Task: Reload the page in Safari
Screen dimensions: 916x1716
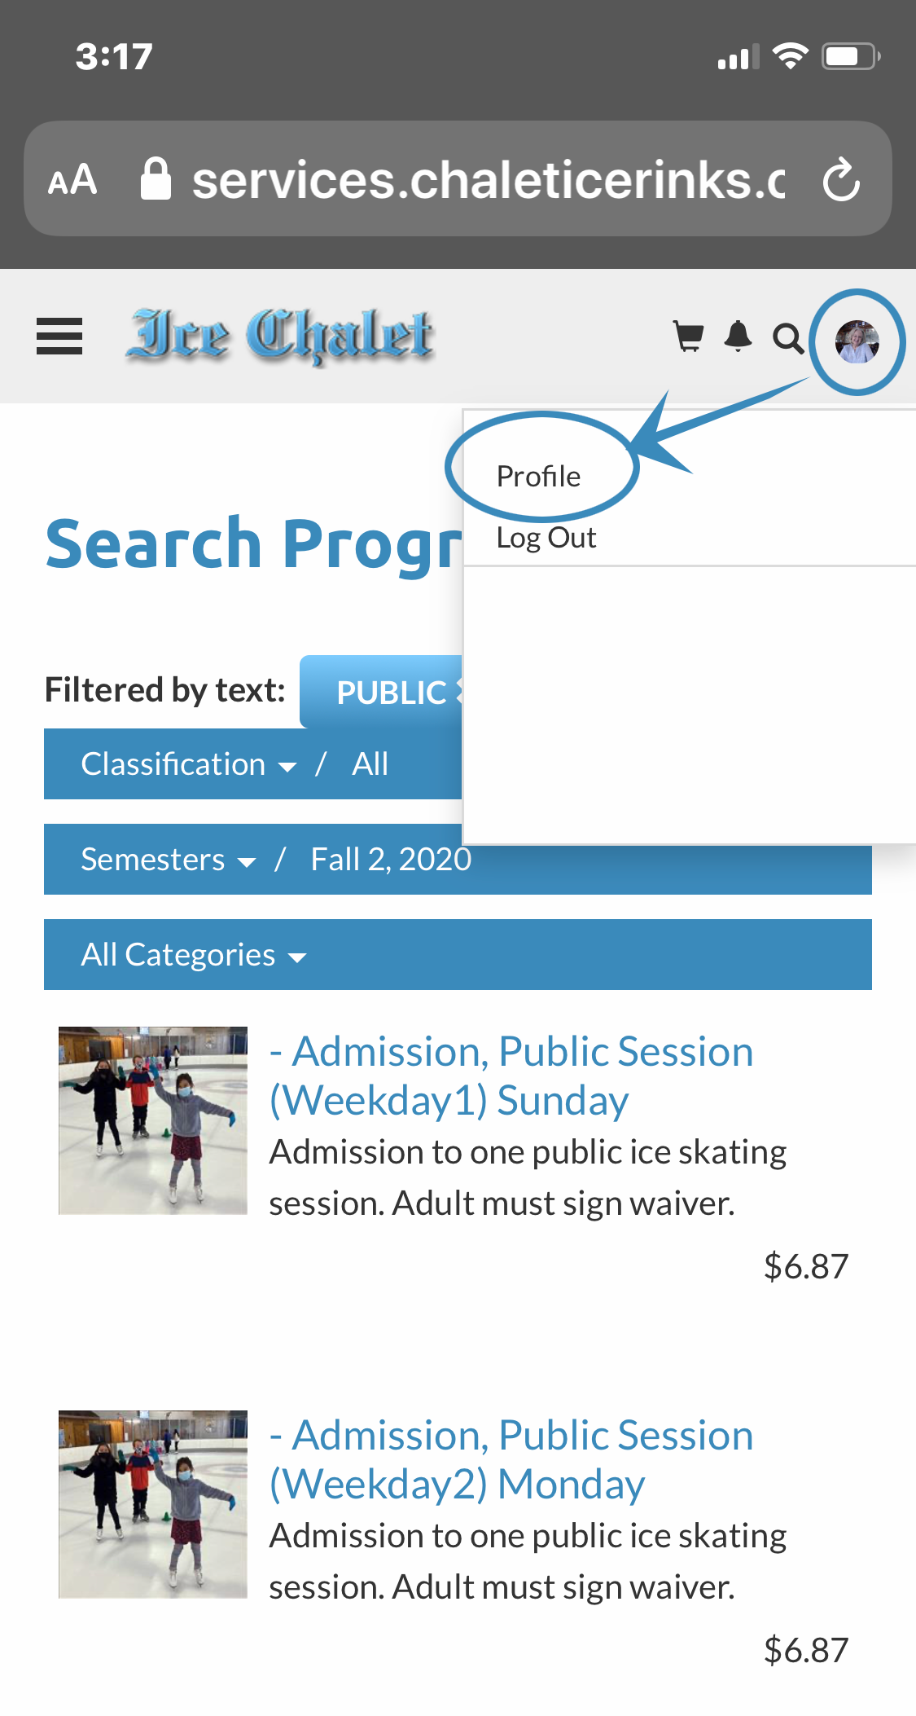Action: [841, 179]
